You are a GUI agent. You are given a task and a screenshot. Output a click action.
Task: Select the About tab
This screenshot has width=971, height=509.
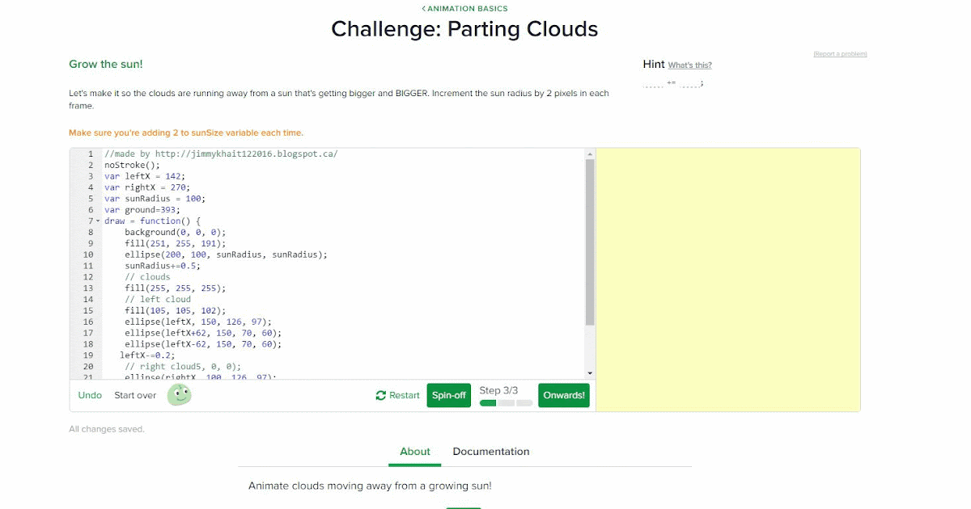[x=414, y=452]
